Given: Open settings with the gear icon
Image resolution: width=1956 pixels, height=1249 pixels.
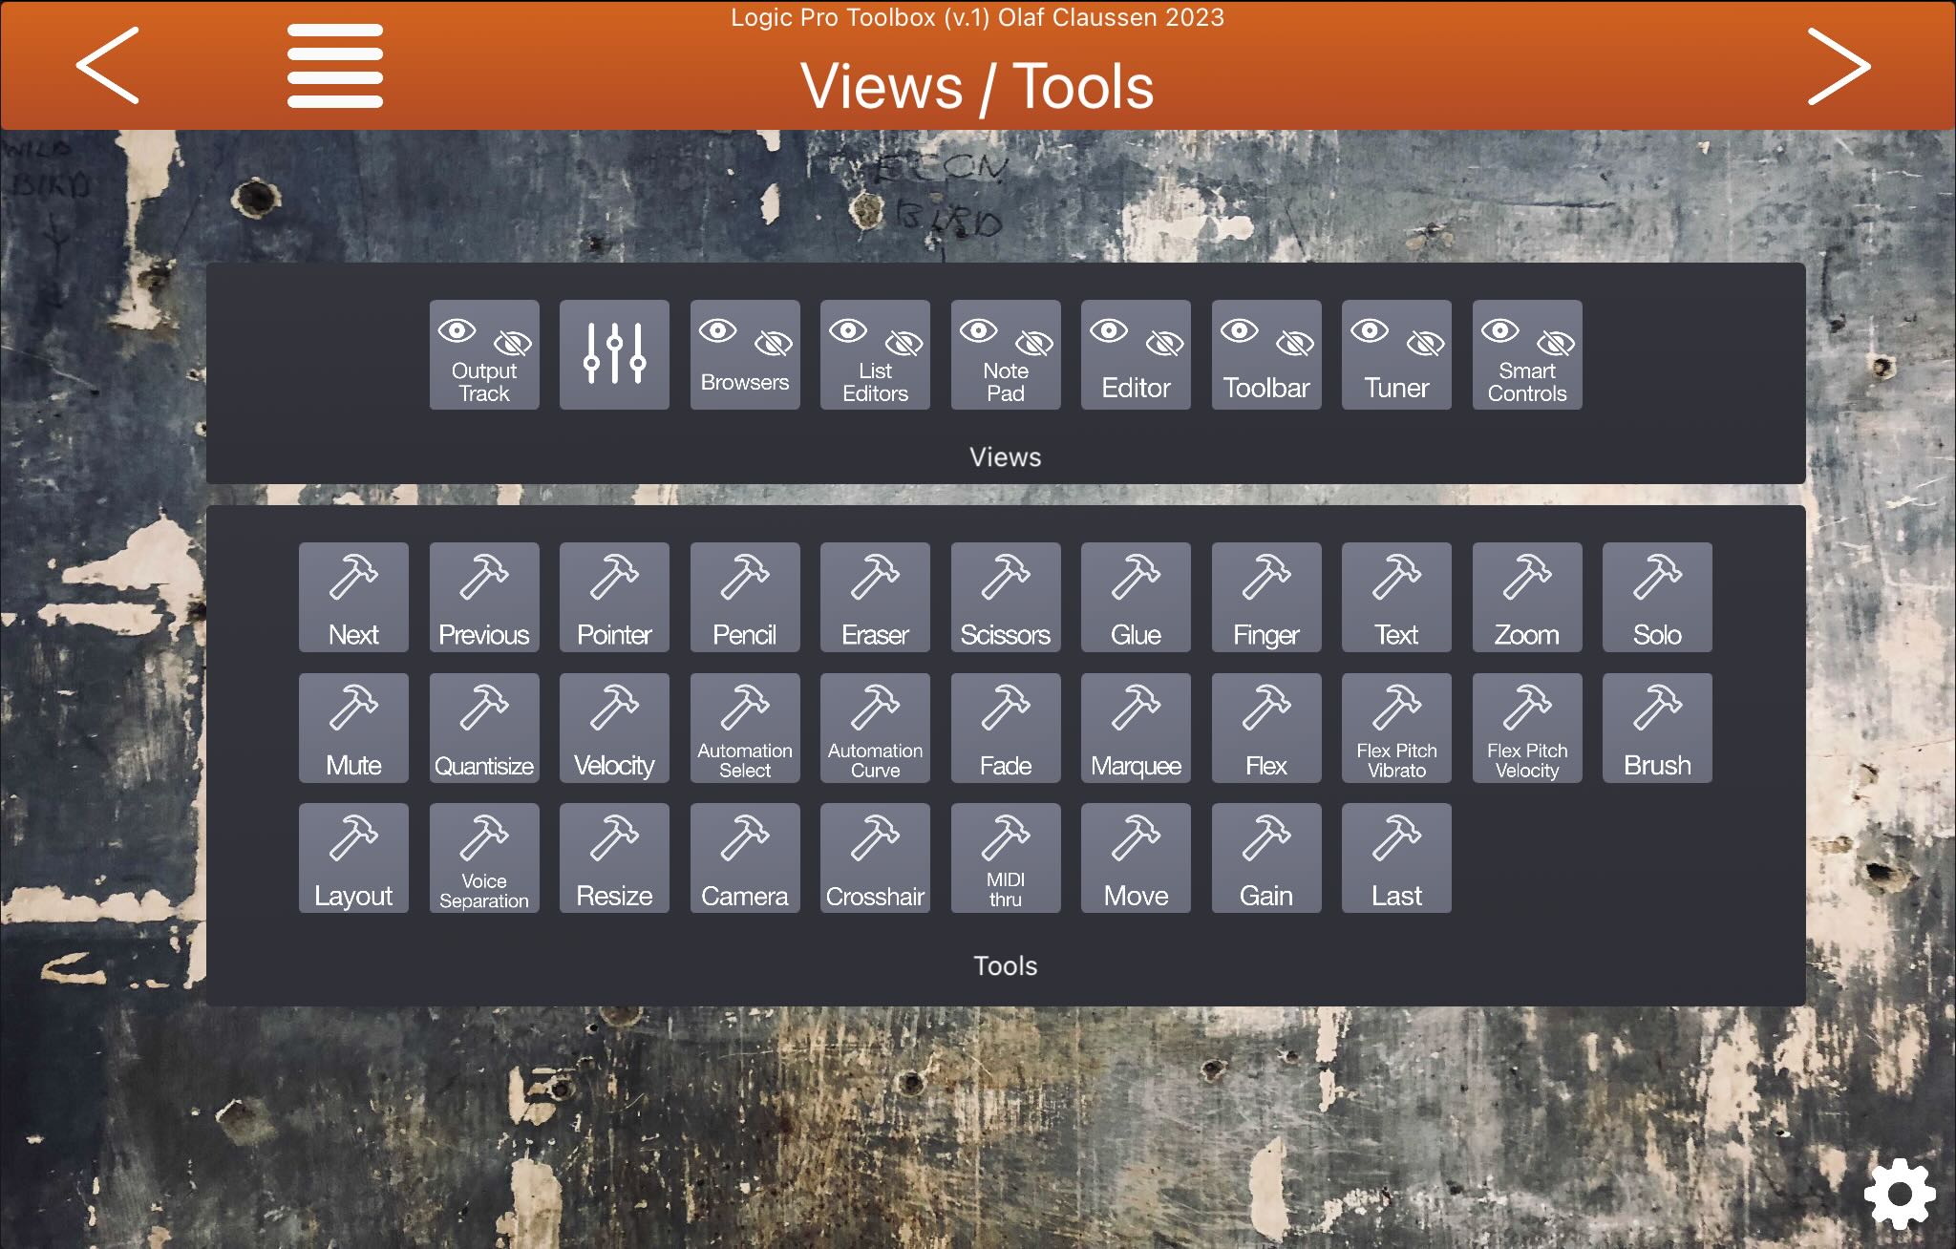Looking at the screenshot, I should click(x=1900, y=1194).
